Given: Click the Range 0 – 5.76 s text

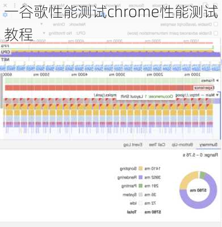Looking at the screenshot, I should click(200, 155).
